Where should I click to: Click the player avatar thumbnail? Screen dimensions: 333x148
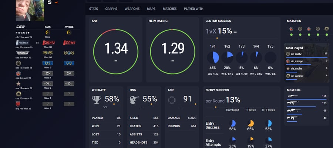point(30,10)
